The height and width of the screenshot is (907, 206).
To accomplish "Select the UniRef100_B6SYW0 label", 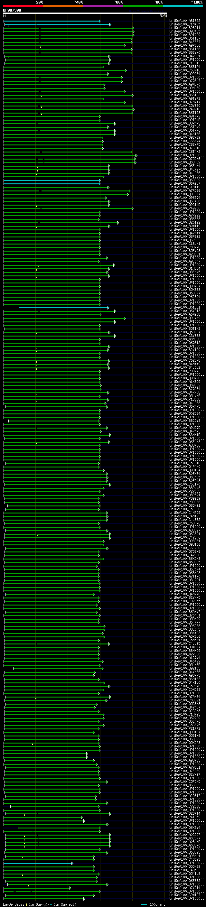I will tap(185, 52).
